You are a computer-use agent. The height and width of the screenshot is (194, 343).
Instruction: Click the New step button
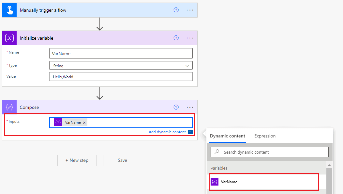(77, 160)
